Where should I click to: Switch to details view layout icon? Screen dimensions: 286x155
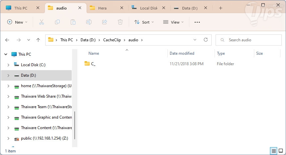click(x=274, y=151)
